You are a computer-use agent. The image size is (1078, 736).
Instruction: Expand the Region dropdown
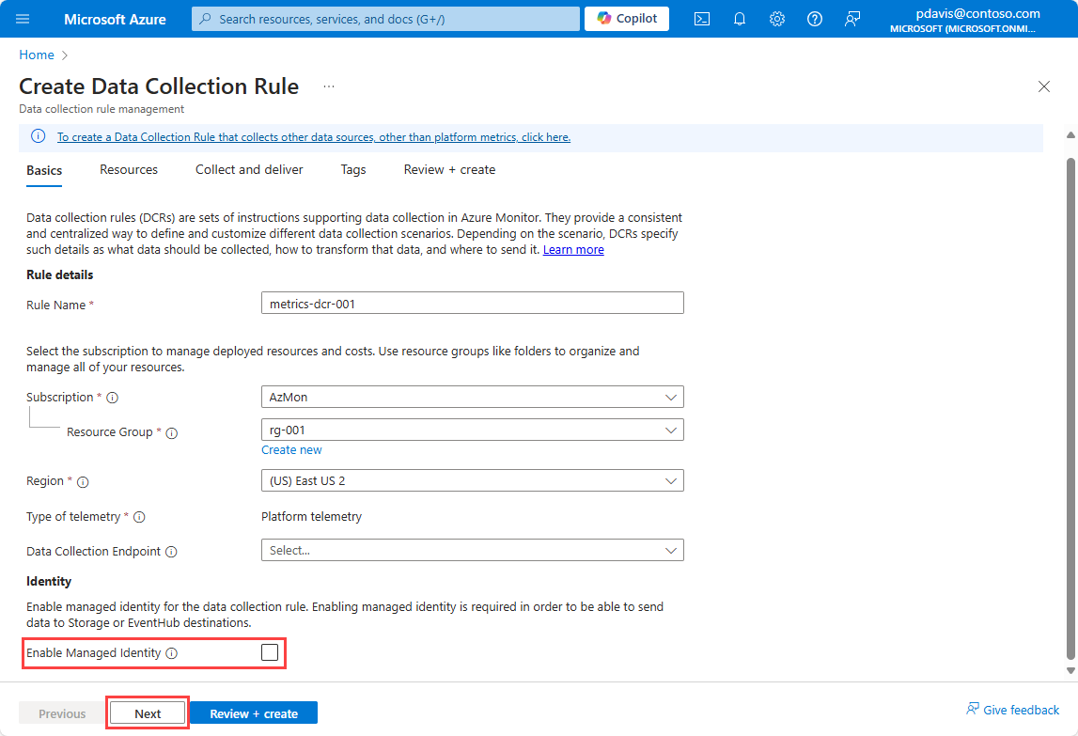pyautogui.click(x=472, y=480)
